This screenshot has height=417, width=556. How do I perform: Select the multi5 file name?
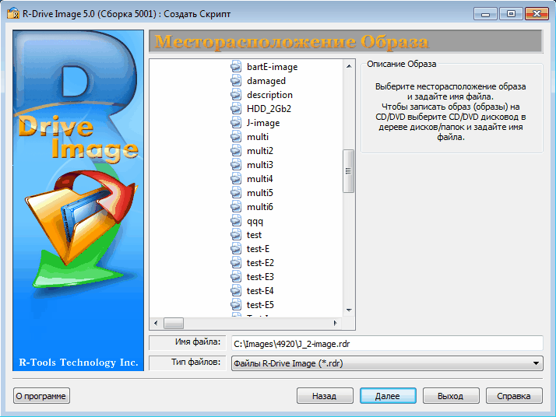(x=260, y=193)
